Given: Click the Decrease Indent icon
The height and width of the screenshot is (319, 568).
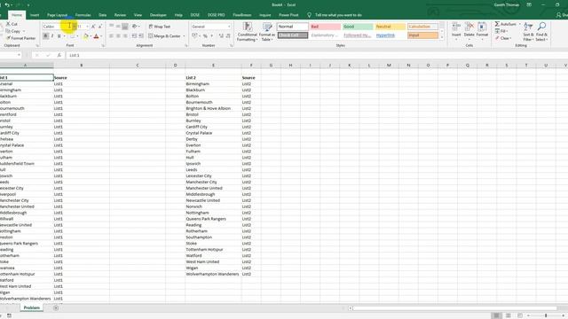Looking at the screenshot, I should 134,36.
